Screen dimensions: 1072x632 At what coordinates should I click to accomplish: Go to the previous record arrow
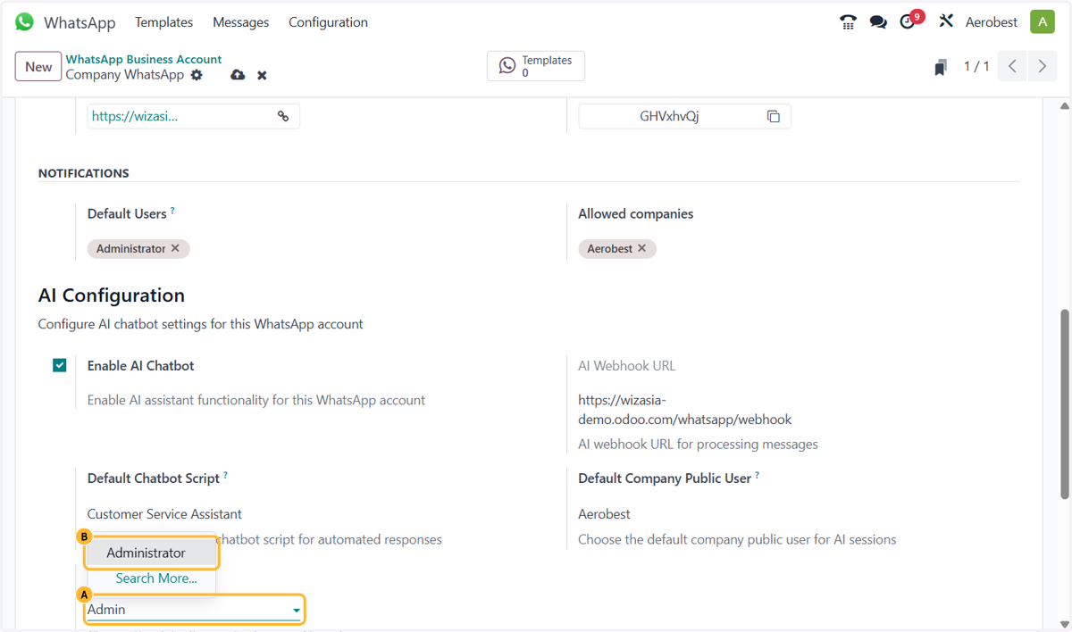(x=1012, y=66)
